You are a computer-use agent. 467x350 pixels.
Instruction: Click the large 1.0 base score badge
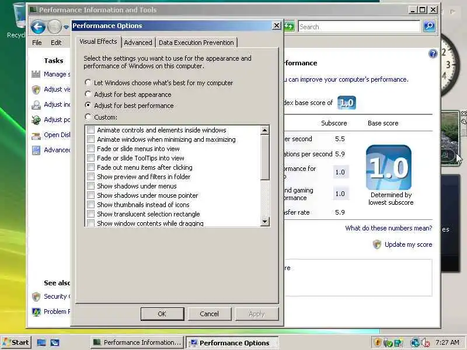point(389,167)
